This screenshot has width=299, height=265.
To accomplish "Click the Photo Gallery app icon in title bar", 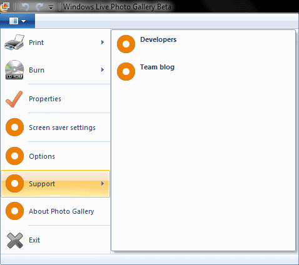I will click(5, 6).
